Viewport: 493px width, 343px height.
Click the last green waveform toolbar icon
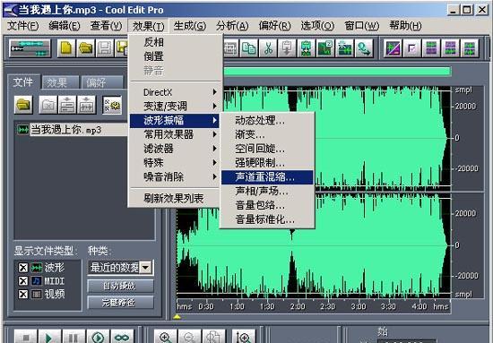470,48
